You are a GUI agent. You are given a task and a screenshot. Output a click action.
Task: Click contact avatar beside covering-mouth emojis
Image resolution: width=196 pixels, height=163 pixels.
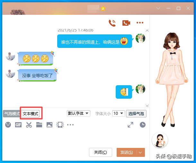click(x=10, y=56)
